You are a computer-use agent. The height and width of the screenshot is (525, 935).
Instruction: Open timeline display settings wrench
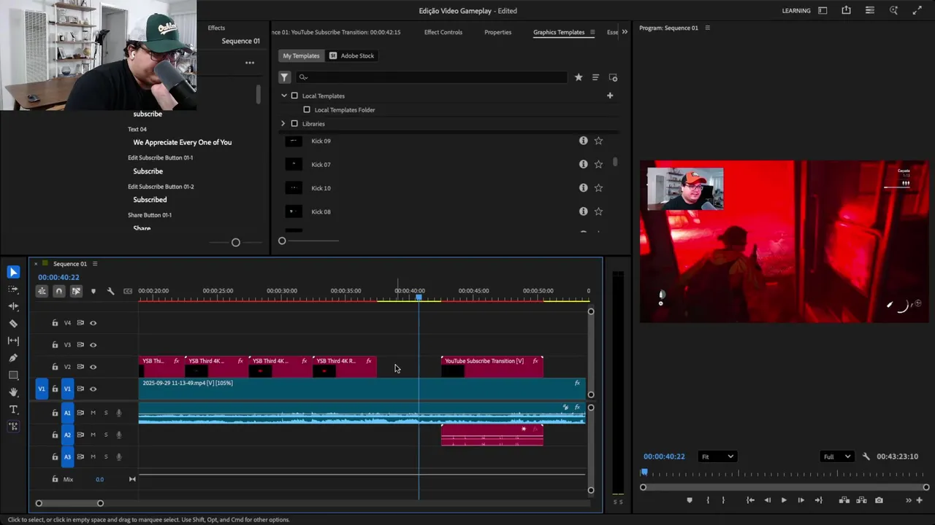click(x=110, y=291)
